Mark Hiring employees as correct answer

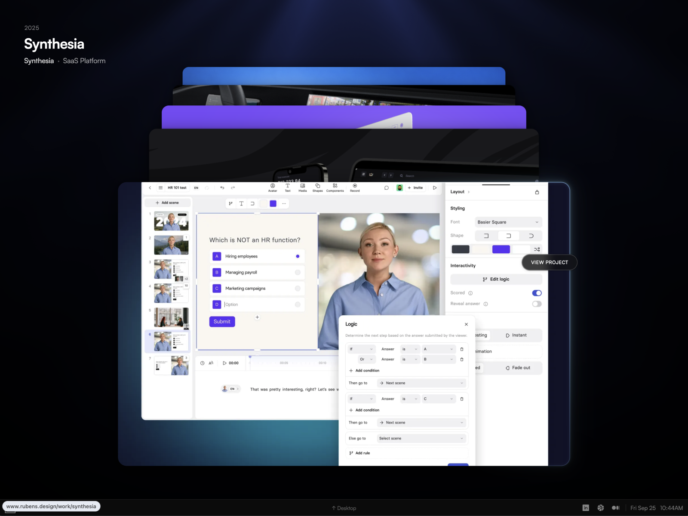[298, 256]
